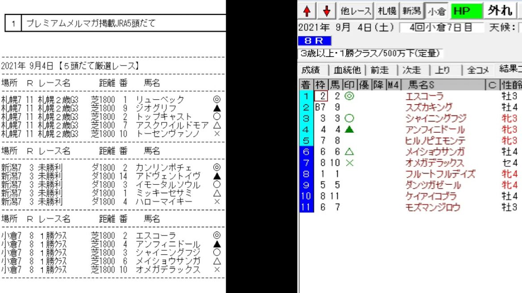Screen dimensions: 522x293
Task: Switch to the 成績 tab
Action: tap(311, 70)
